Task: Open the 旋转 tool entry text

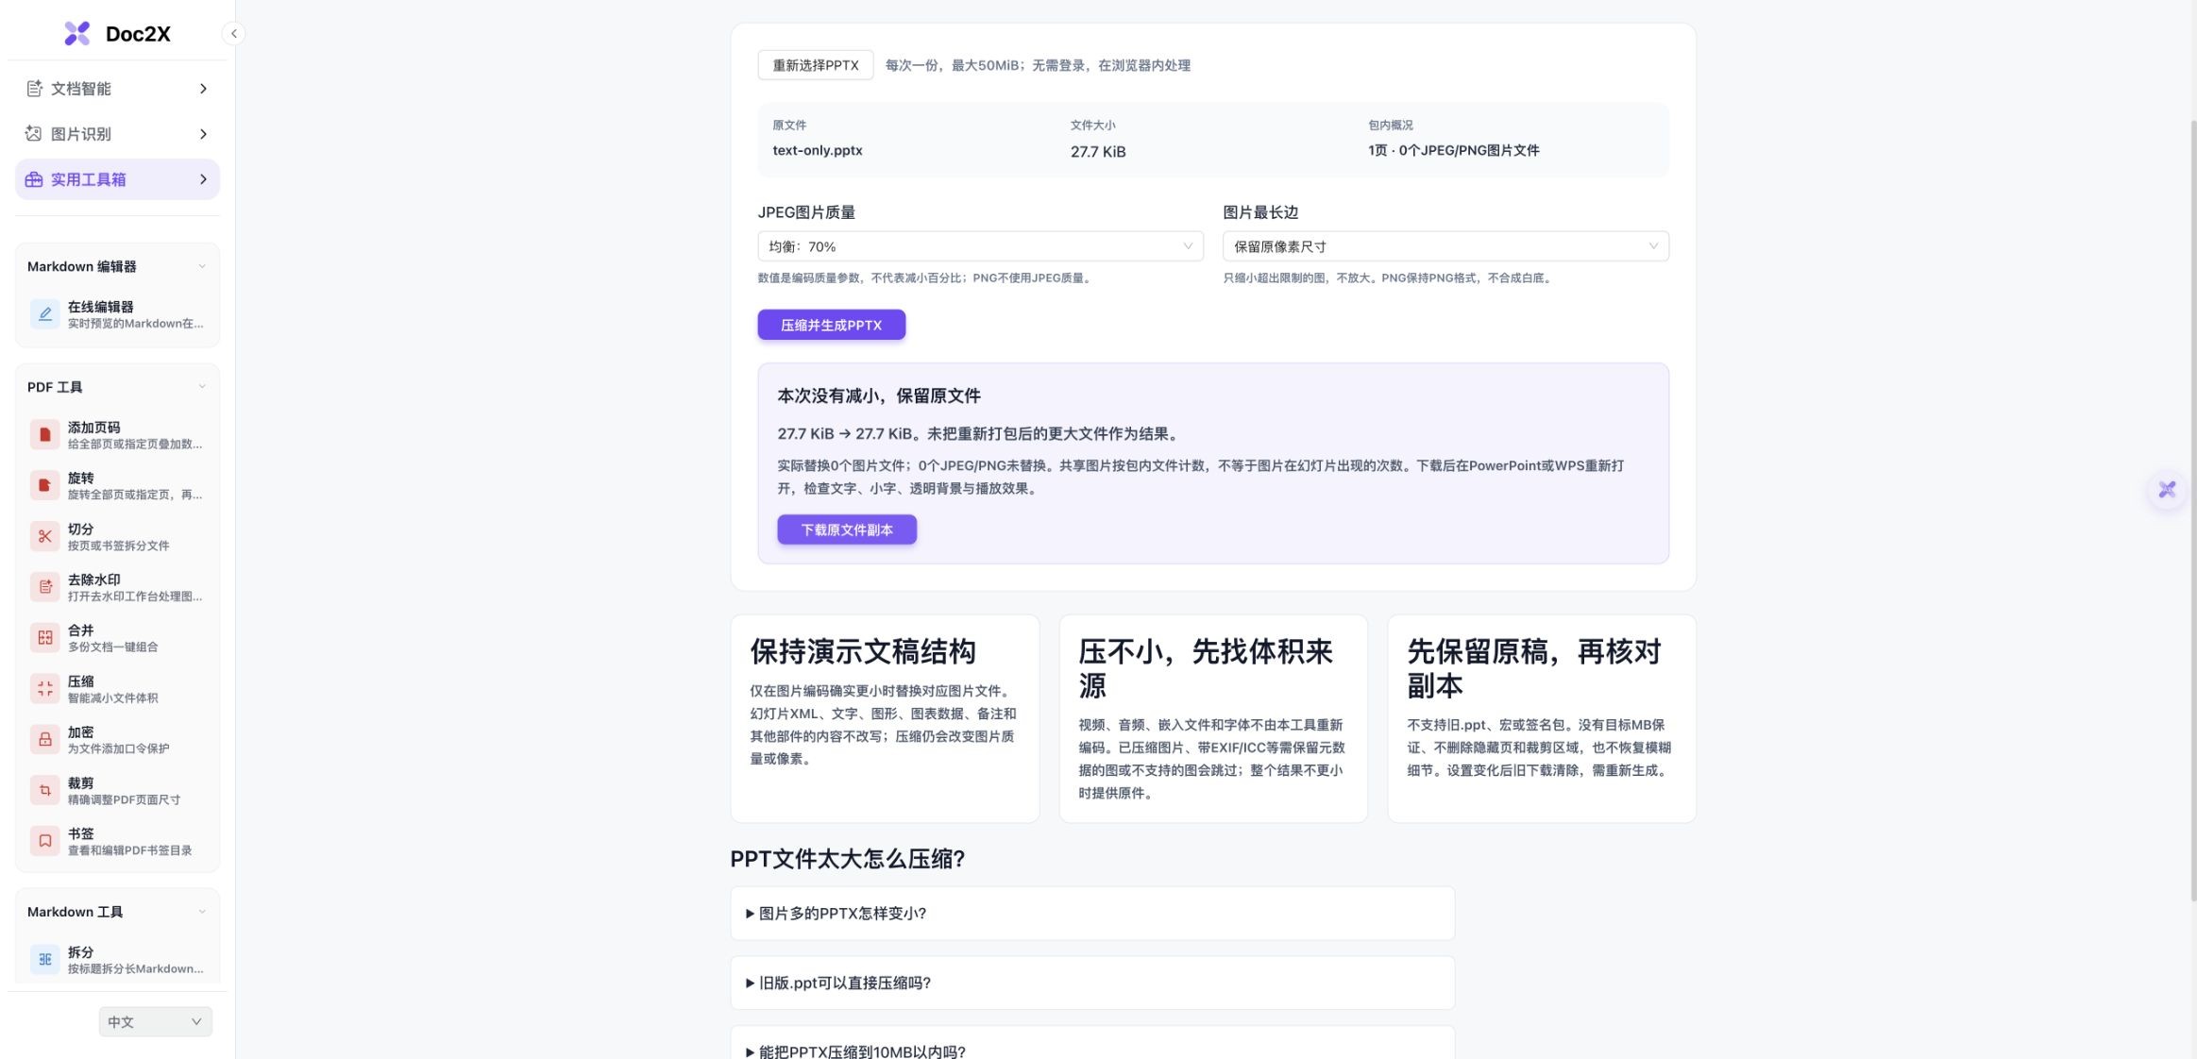Action: coord(135,486)
